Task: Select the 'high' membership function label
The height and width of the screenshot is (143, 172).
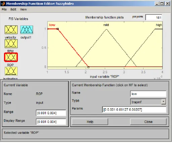Action: (159, 25)
